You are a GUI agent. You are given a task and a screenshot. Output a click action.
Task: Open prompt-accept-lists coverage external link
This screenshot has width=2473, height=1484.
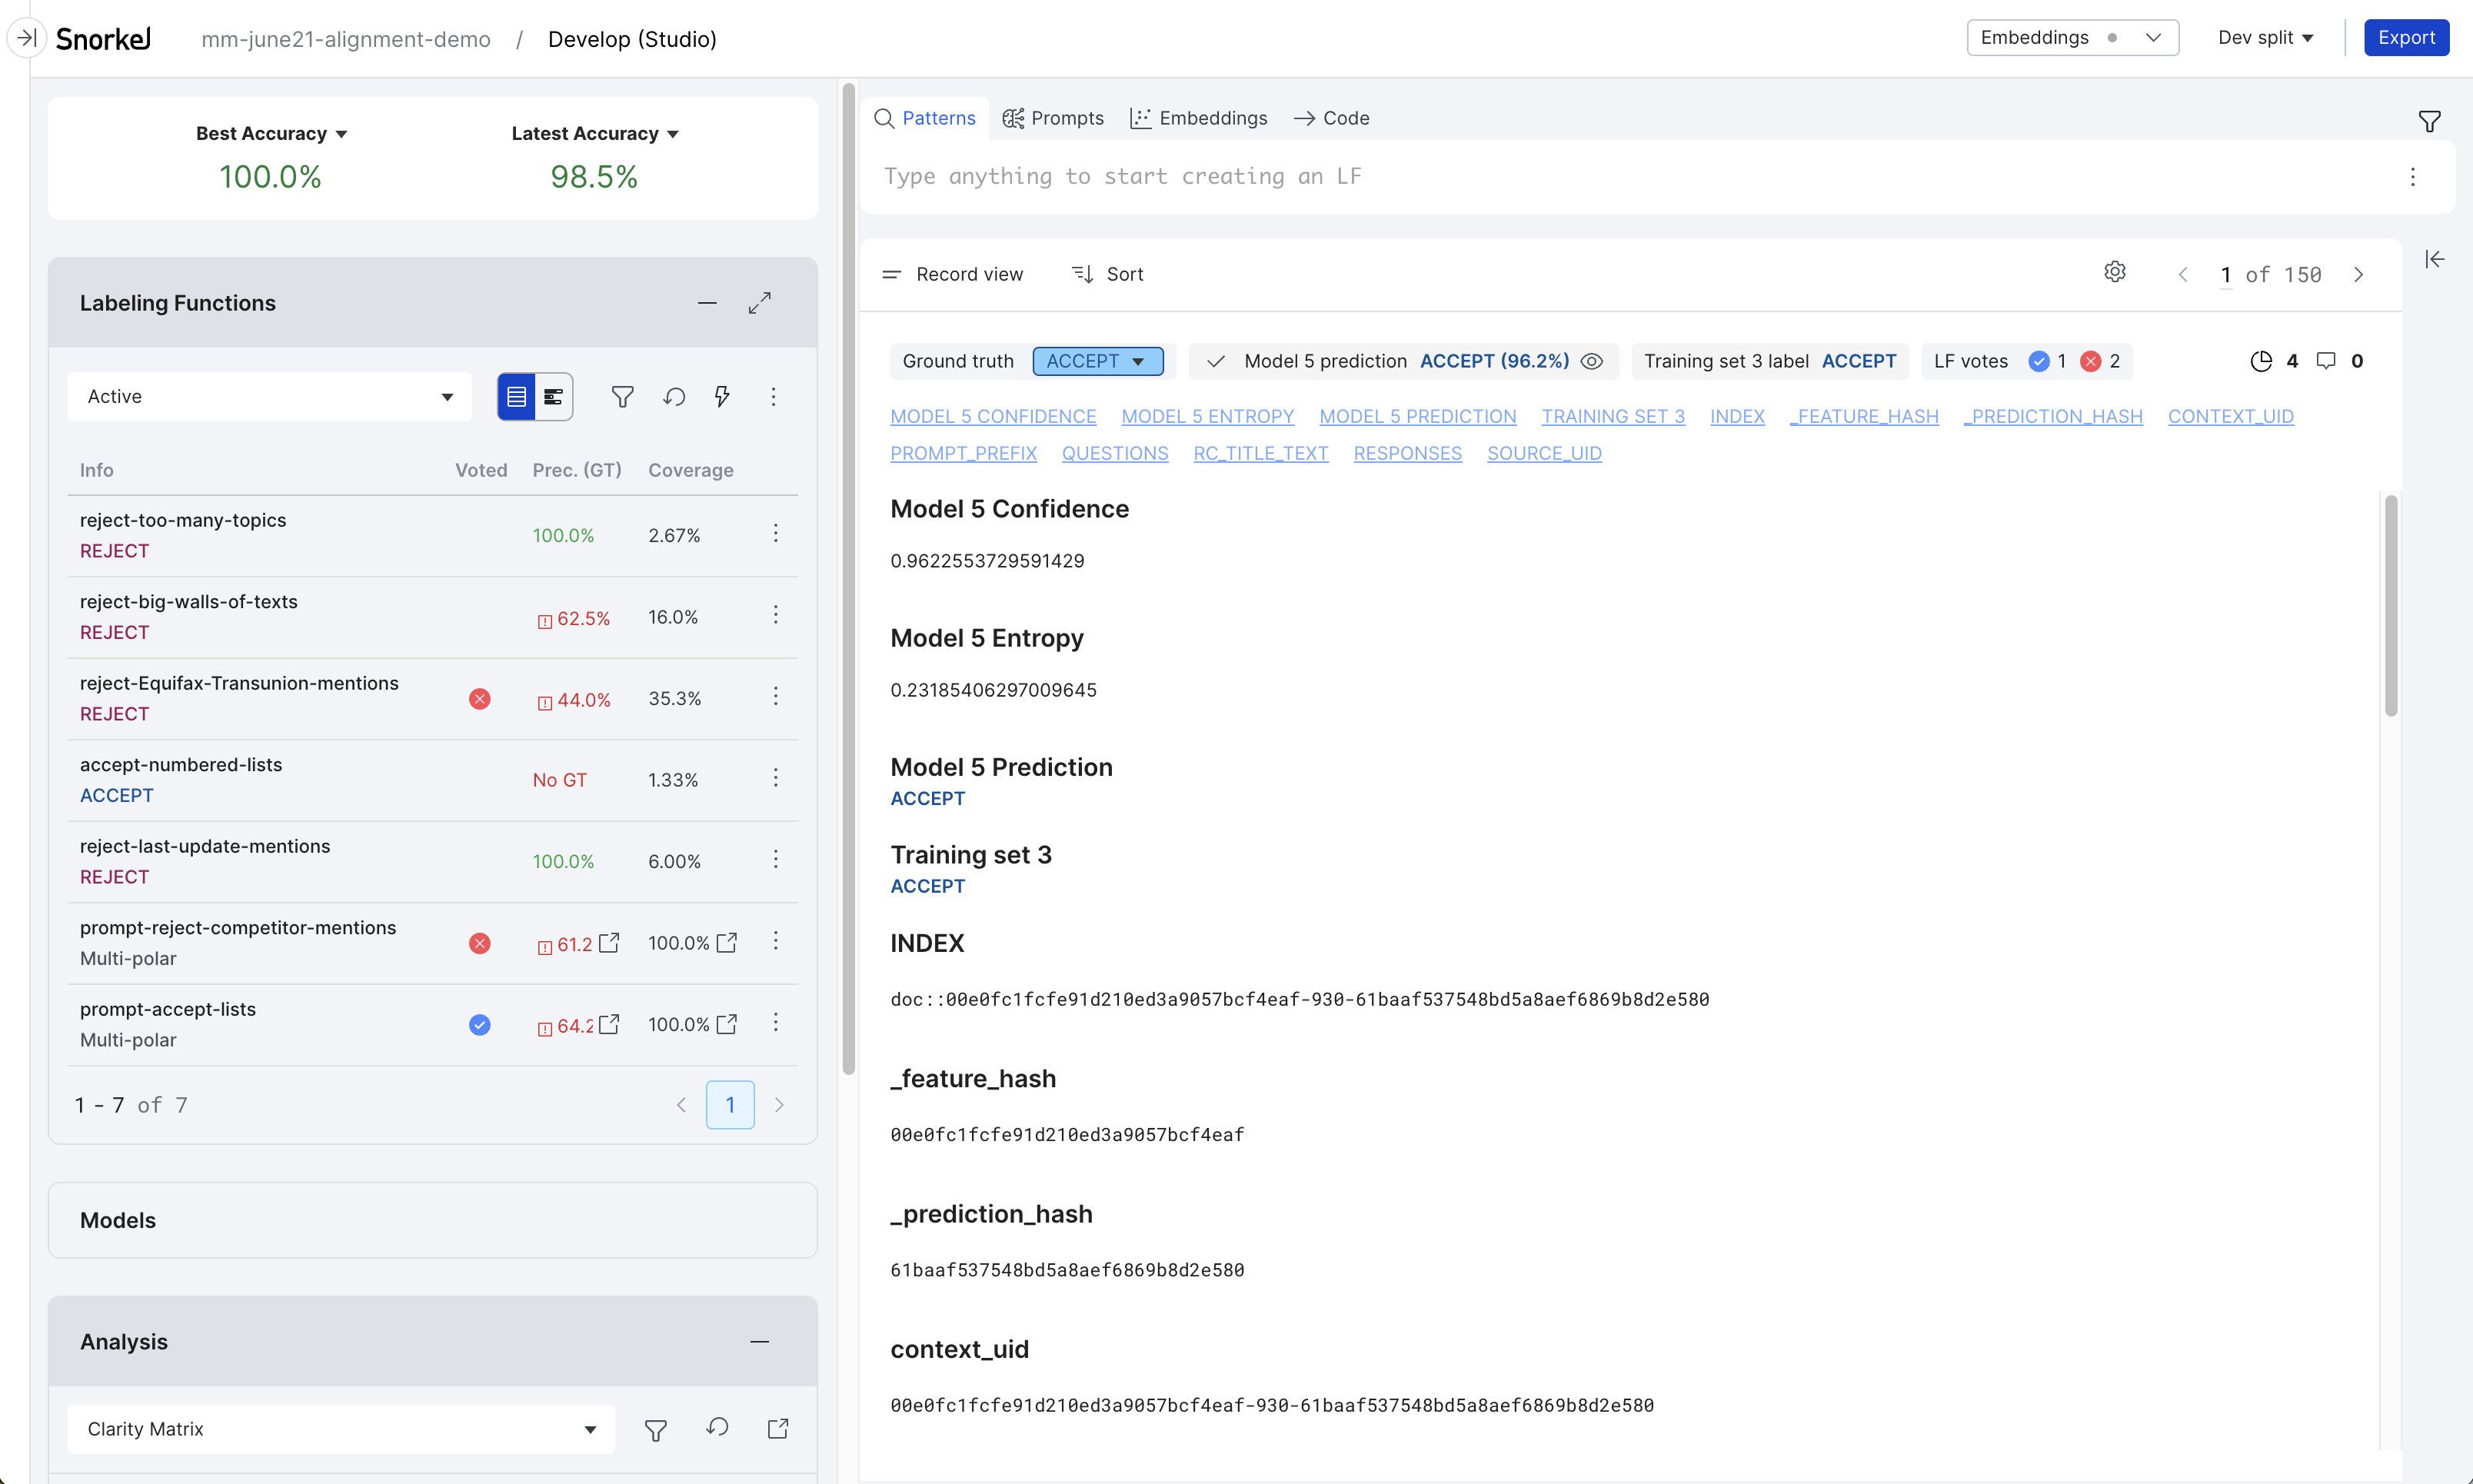coord(727,1024)
